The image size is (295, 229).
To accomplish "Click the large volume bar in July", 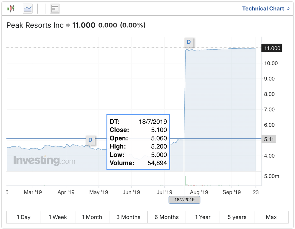I will tap(185, 181).
